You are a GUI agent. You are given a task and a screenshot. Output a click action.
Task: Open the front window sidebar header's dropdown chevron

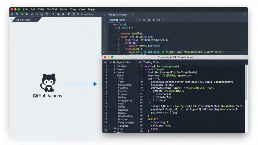click(135, 62)
